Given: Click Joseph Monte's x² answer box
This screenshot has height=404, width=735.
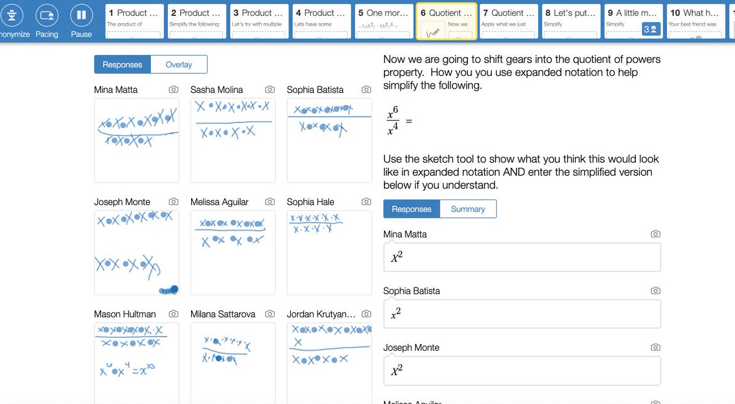Looking at the screenshot, I should (x=522, y=370).
